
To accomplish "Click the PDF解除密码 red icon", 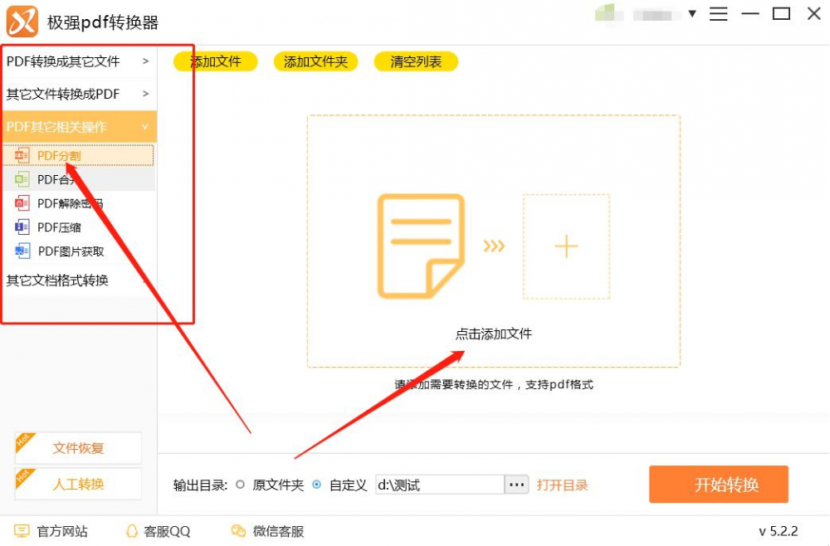I will coord(22,203).
